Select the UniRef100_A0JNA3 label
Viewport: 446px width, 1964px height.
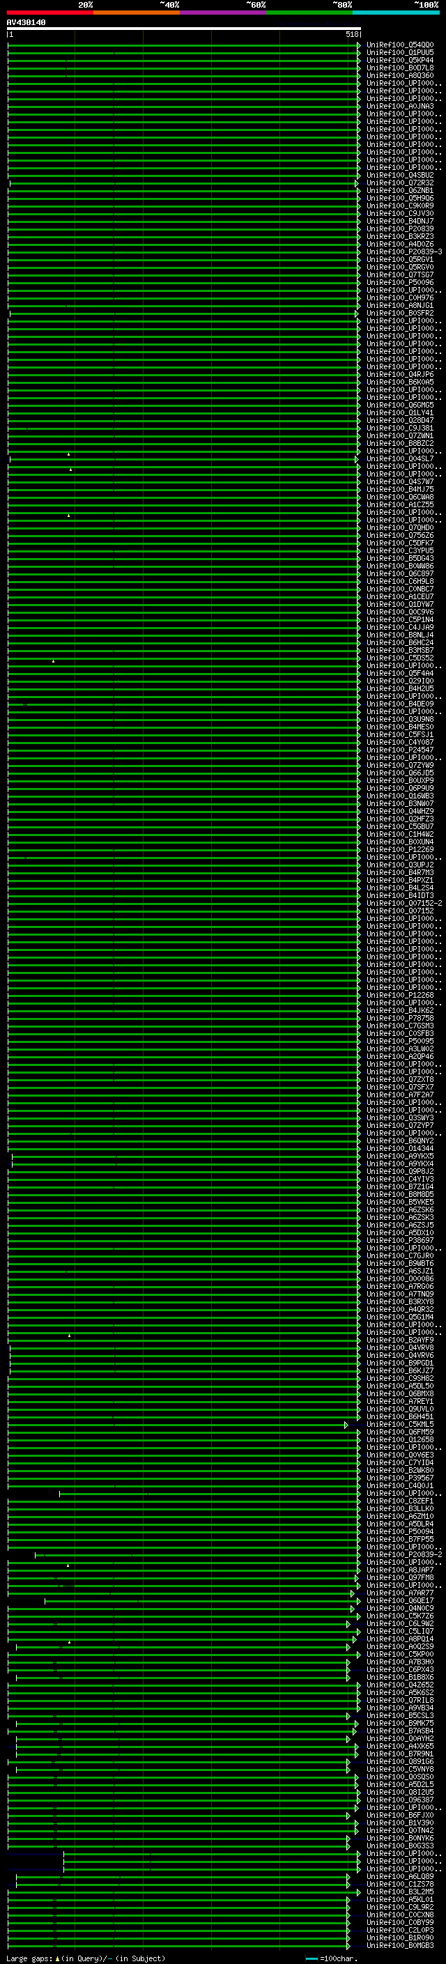coord(400,106)
